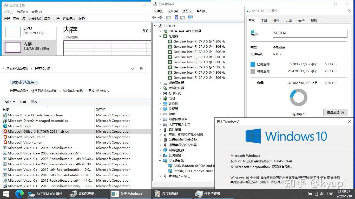Open the 操作(A) menu in Device Manager
This screenshot has height=199, width=355.
pos(173,11)
